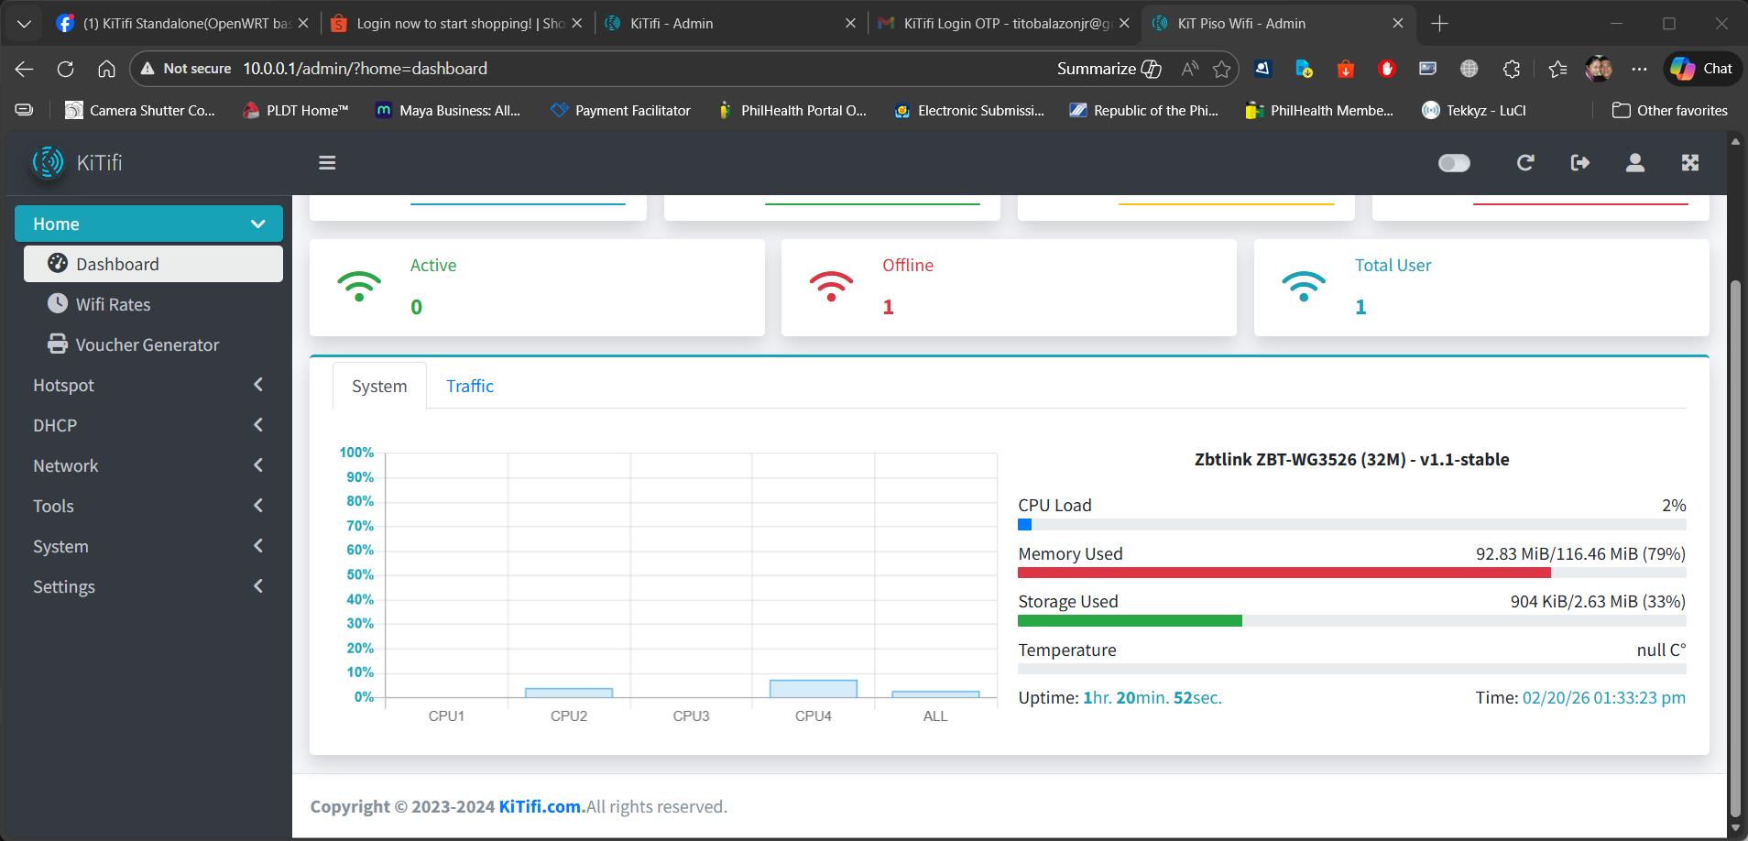Click the address bar URL field
The width and height of the screenshot is (1748, 841).
point(641,69)
